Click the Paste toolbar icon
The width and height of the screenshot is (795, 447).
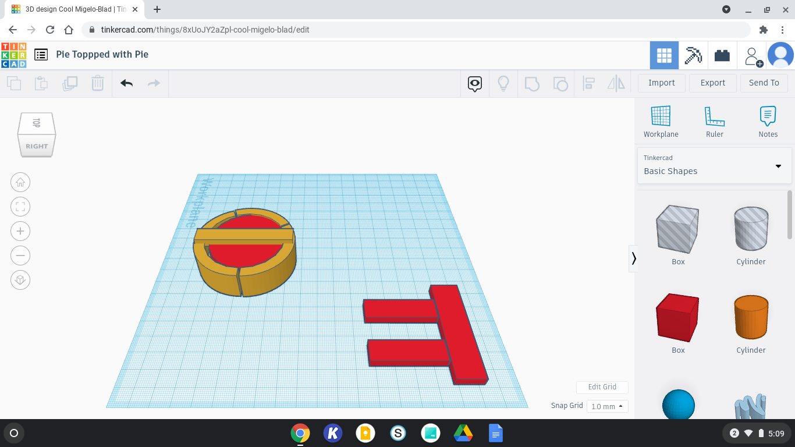pos(41,83)
